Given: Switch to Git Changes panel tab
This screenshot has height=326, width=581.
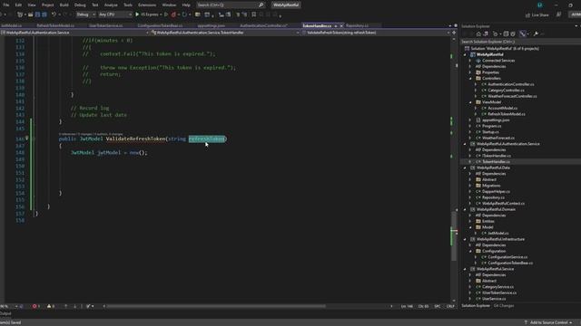Looking at the screenshot, I should (504, 306).
